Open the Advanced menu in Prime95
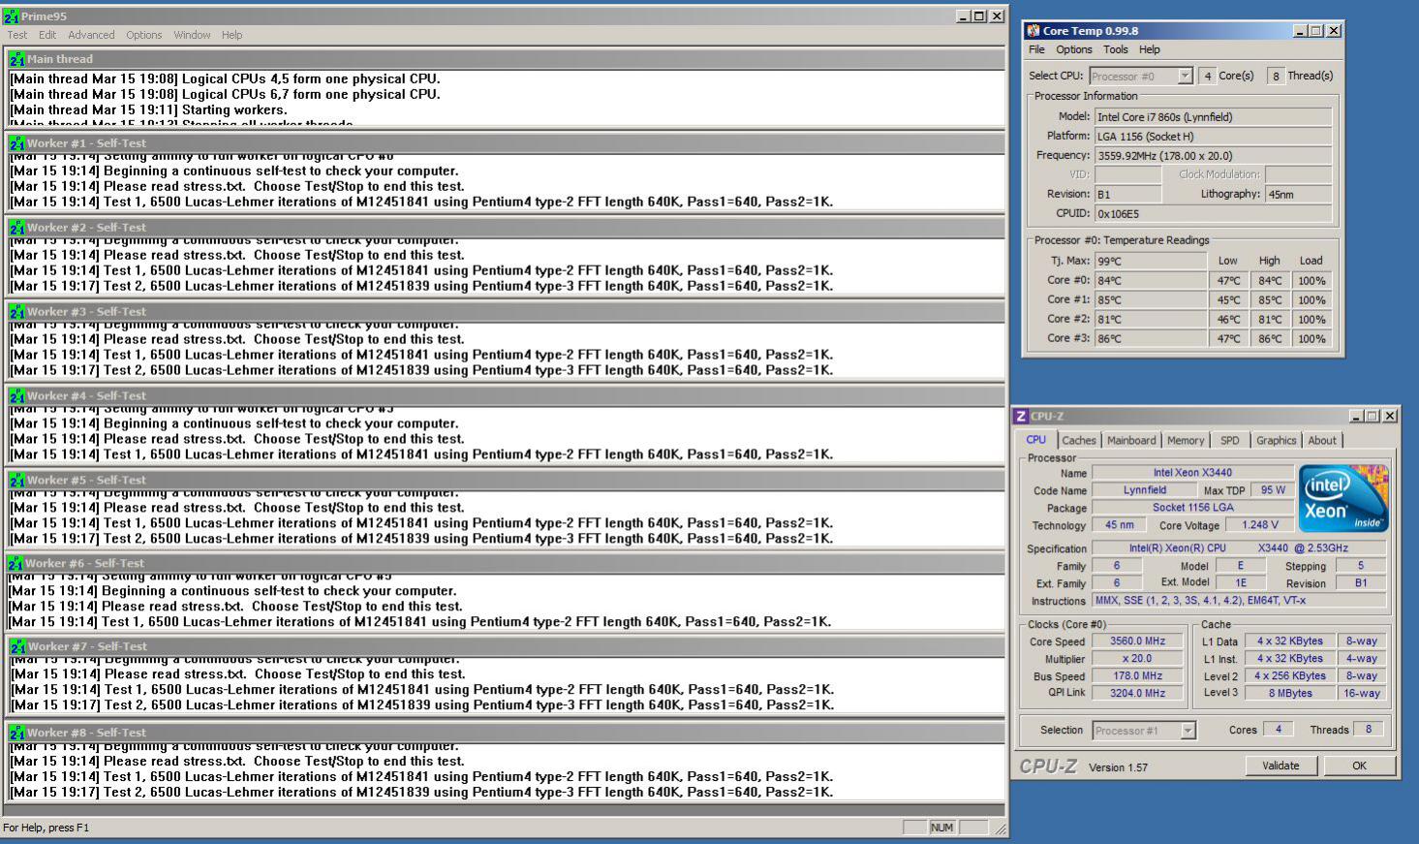This screenshot has height=844, width=1419. pyautogui.click(x=91, y=35)
